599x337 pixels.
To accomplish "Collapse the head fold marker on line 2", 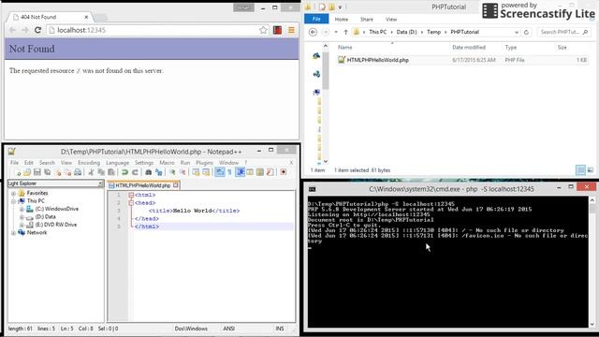I will 131,203.
